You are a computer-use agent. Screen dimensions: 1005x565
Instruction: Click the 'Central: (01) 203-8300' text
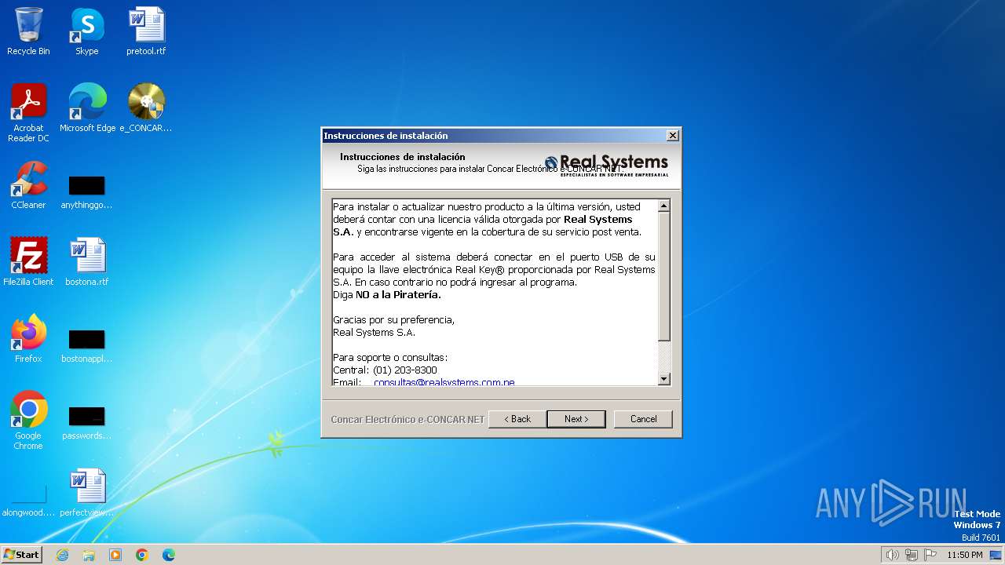coord(385,370)
